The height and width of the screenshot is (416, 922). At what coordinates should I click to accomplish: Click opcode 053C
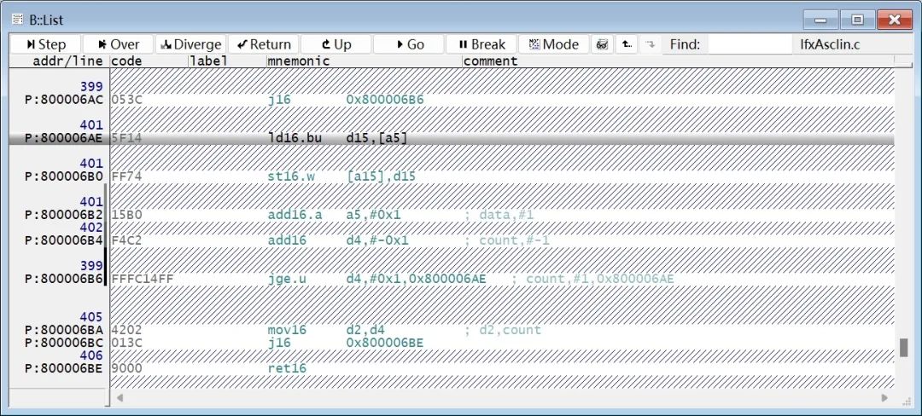click(126, 100)
